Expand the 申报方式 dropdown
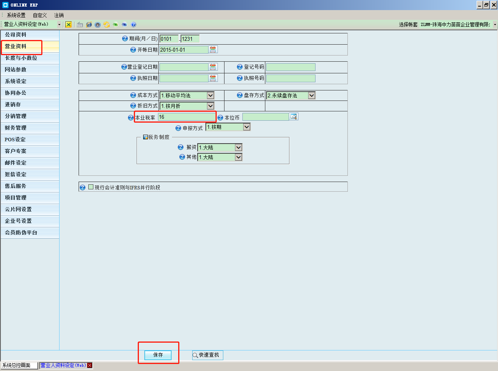This screenshot has height=371, width=498. click(x=247, y=127)
